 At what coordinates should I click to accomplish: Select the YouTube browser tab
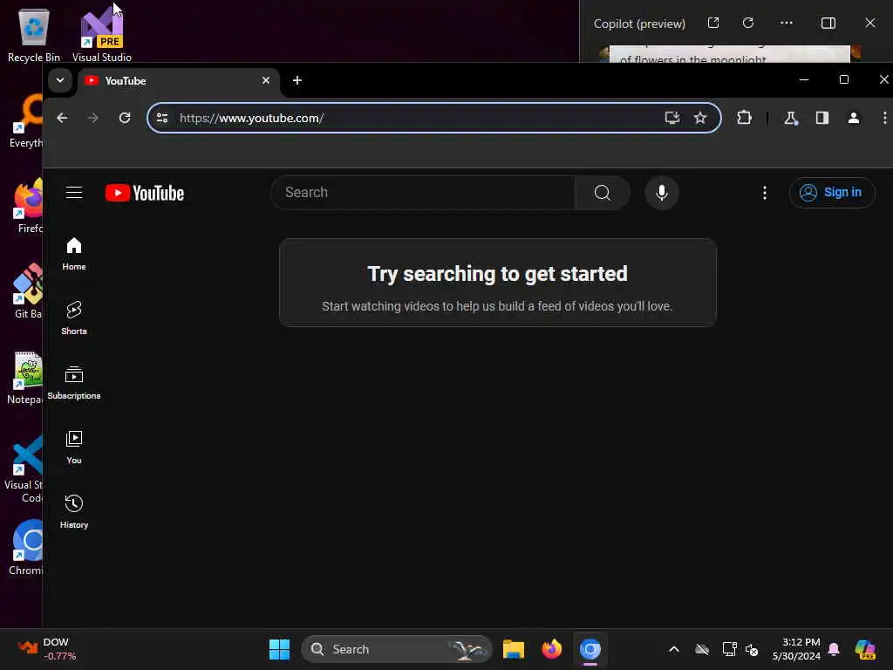pos(178,81)
